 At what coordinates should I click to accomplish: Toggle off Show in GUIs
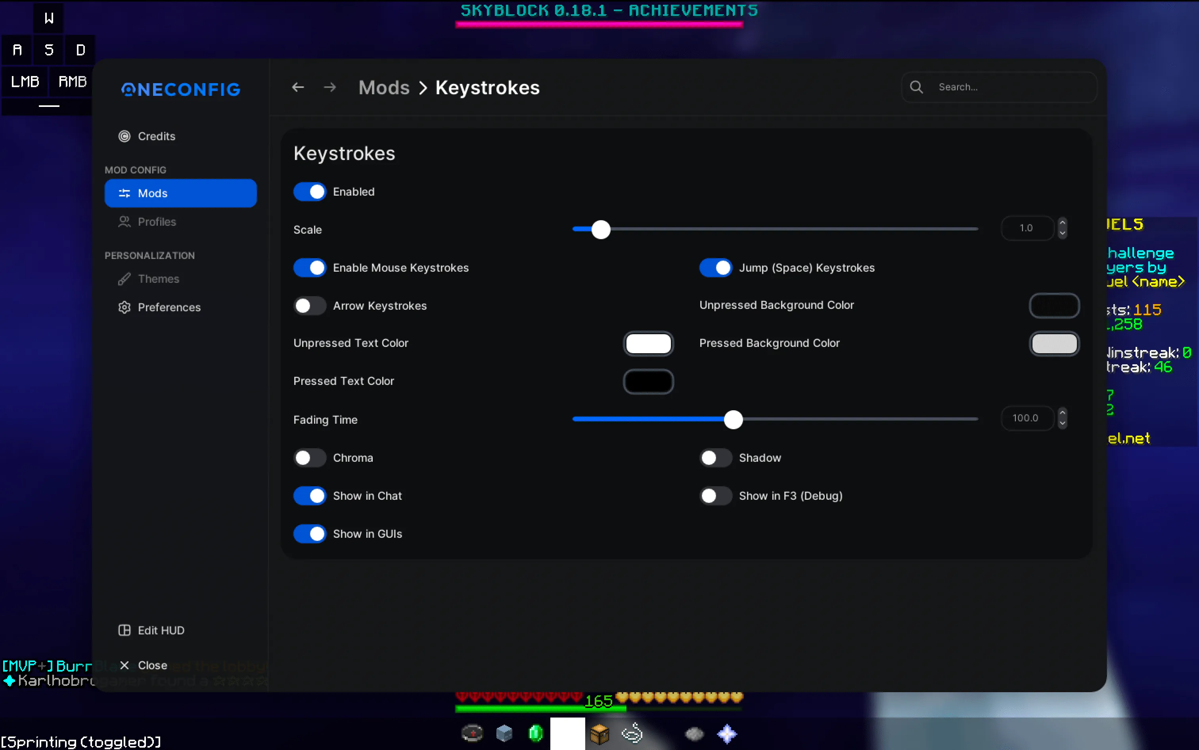(x=310, y=533)
